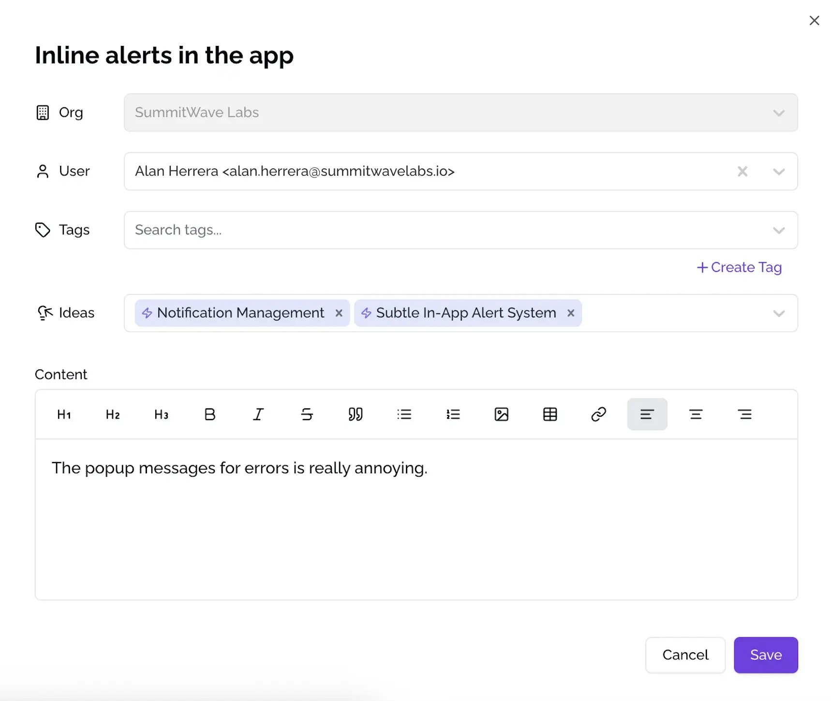This screenshot has height=701, width=831.
Task: Toggle a bulleted list
Action: pos(404,414)
